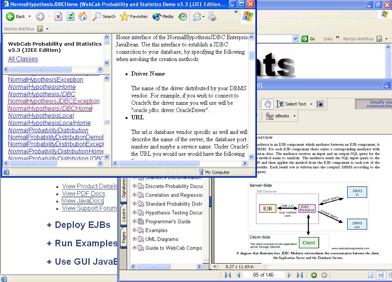
Task: Open Norton AntiVirus dropdown in back browser
Action: [x=387, y=39]
